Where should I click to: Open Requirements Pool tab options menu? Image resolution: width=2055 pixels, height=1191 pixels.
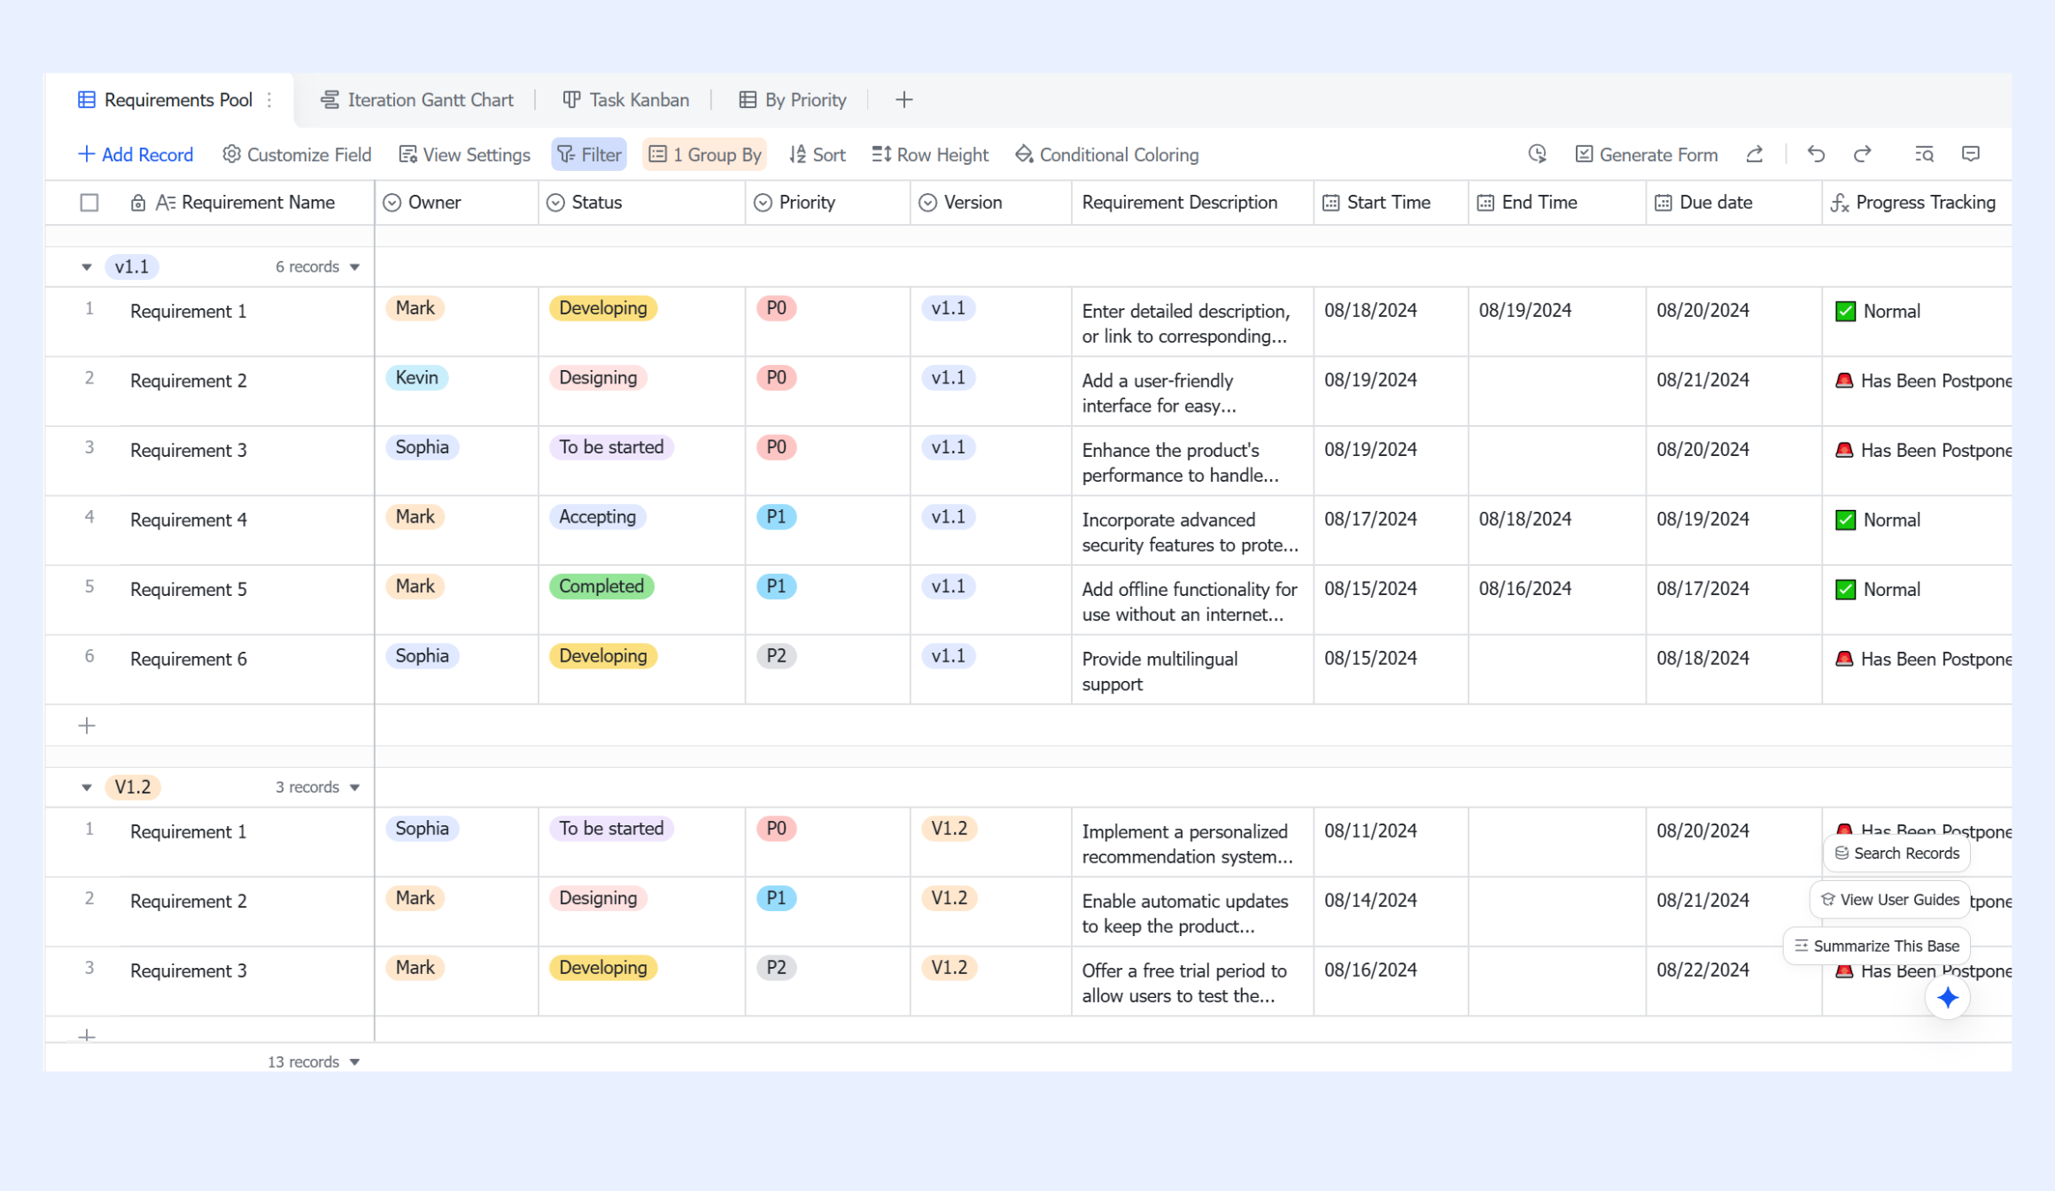pos(270,100)
